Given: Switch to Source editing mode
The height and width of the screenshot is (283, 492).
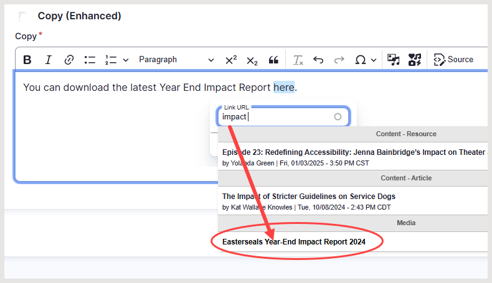Looking at the screenshot, I should click(453, 60).
